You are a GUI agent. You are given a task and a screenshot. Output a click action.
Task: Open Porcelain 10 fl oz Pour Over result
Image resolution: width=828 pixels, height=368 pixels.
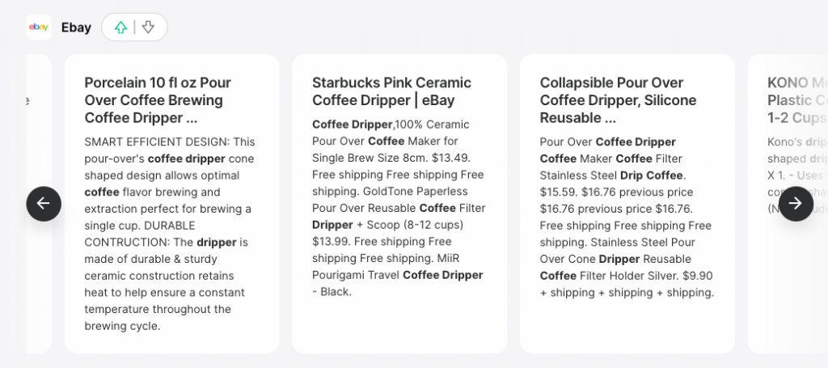(x=158, y=99)
